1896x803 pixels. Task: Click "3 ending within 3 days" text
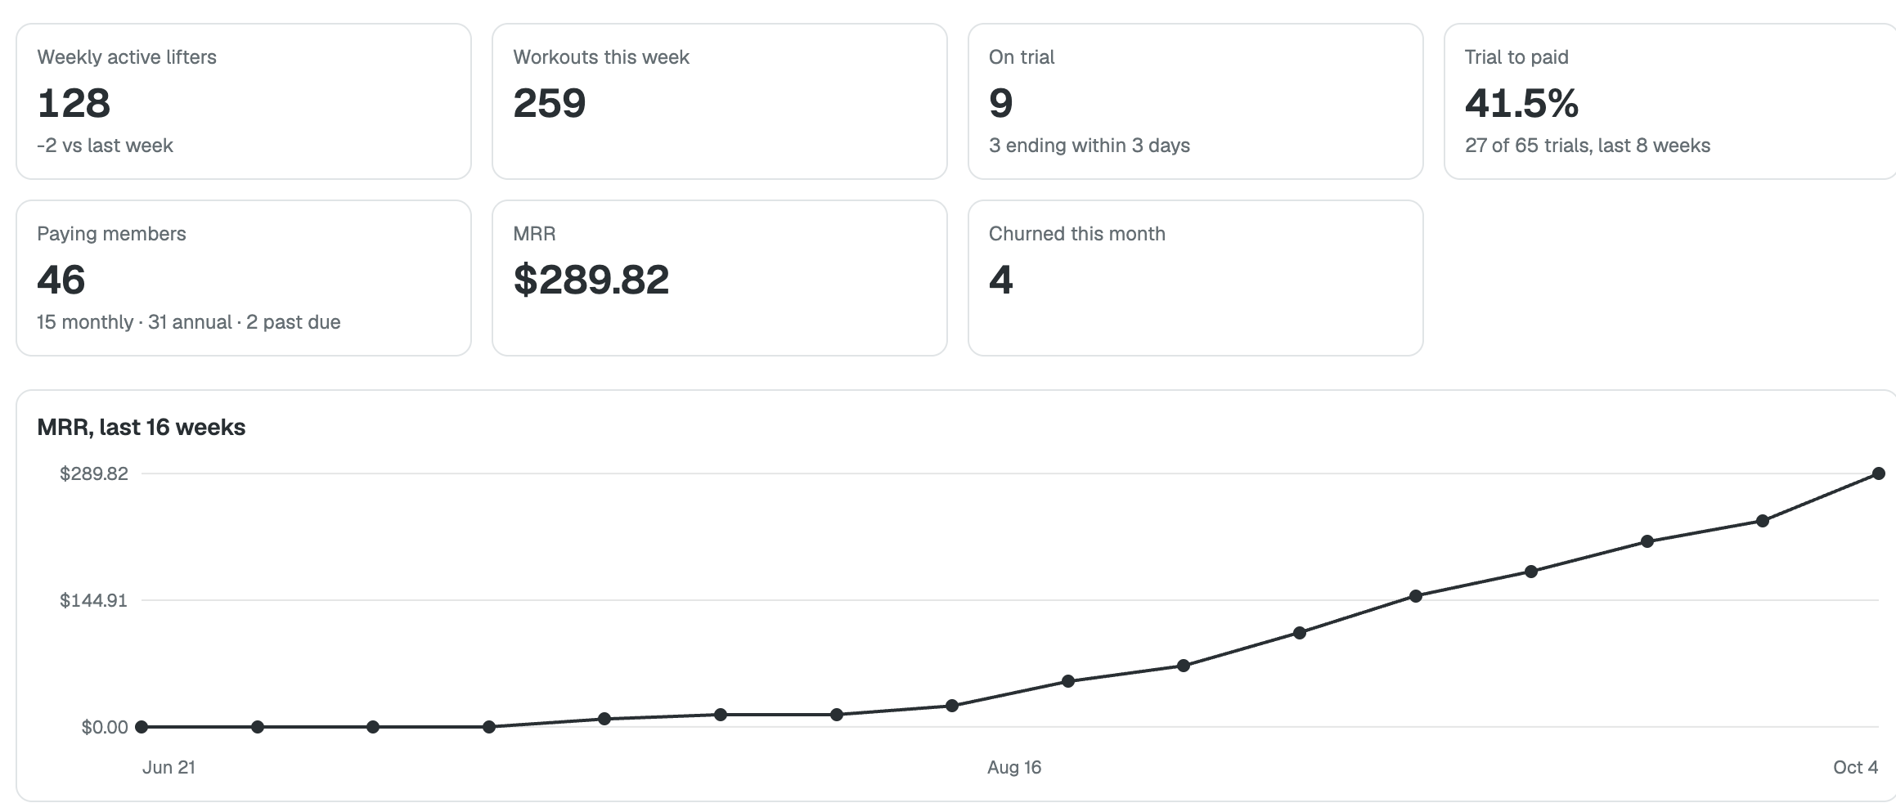click(1090, 146)
